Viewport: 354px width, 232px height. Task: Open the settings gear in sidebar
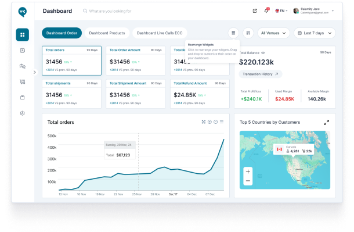click(x=23, y=113)
